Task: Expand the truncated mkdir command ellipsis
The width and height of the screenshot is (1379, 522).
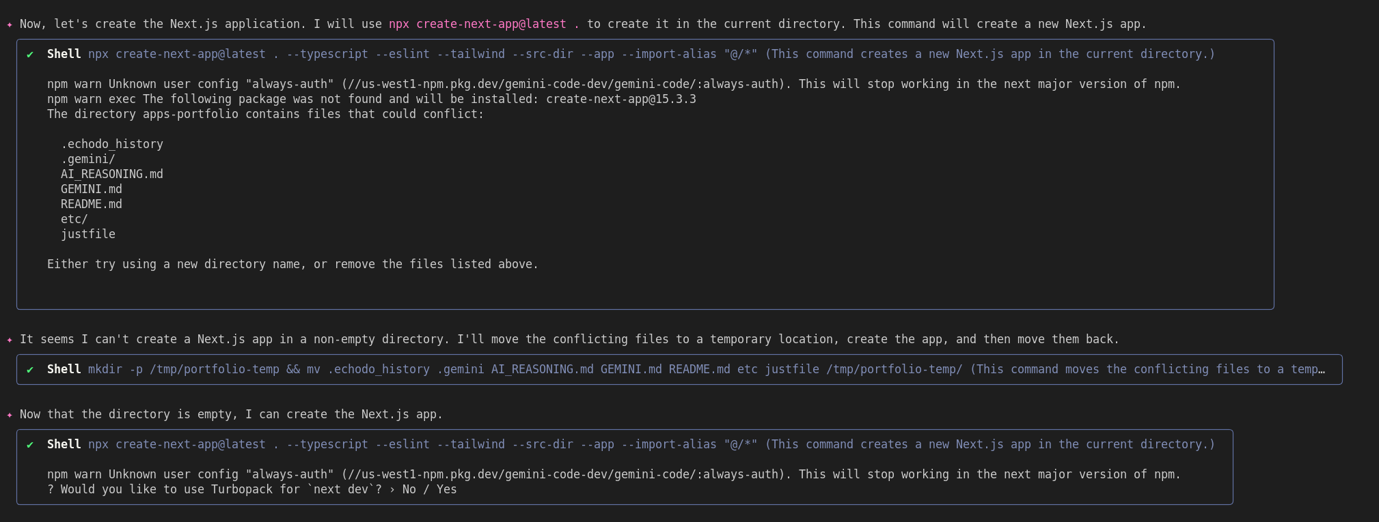Action: [1322, 370]
